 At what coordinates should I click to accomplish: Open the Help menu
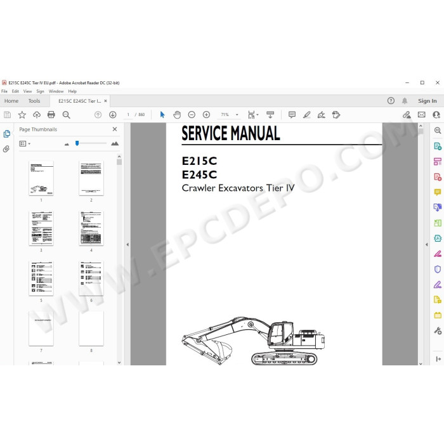pos(72,91)
